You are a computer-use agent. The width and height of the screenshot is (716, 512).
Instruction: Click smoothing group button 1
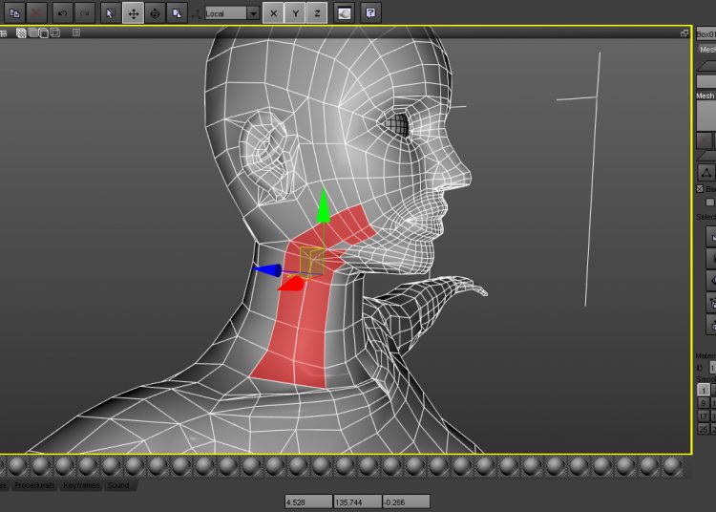(x=704, y=390)
